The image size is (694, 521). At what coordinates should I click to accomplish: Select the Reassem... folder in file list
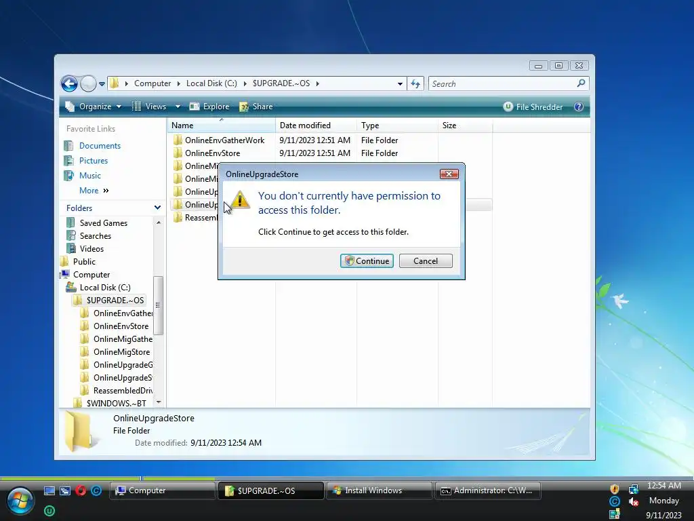195,218
